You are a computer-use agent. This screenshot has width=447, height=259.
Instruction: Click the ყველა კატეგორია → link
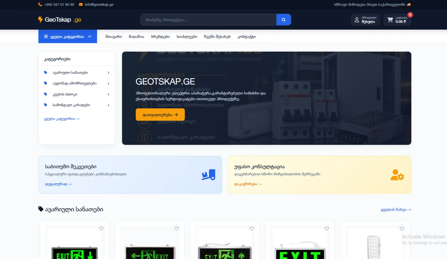tap(62, 119)
